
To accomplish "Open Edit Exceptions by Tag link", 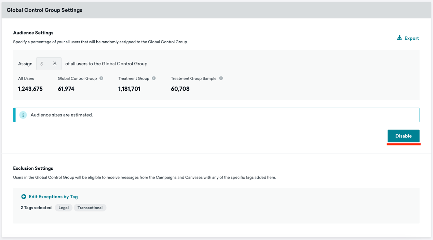I will [53, 197].
